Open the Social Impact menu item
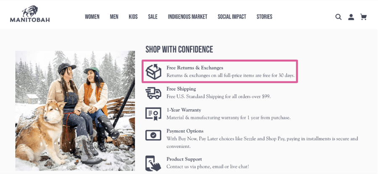Screen dimensions: 378x174 [232, 17]
